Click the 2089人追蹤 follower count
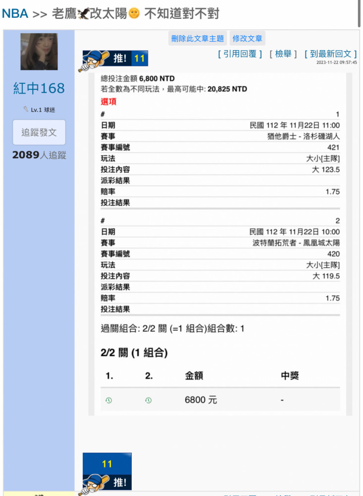Image resolution: width=363 pixels, height=496 pixels. [39, 155]
